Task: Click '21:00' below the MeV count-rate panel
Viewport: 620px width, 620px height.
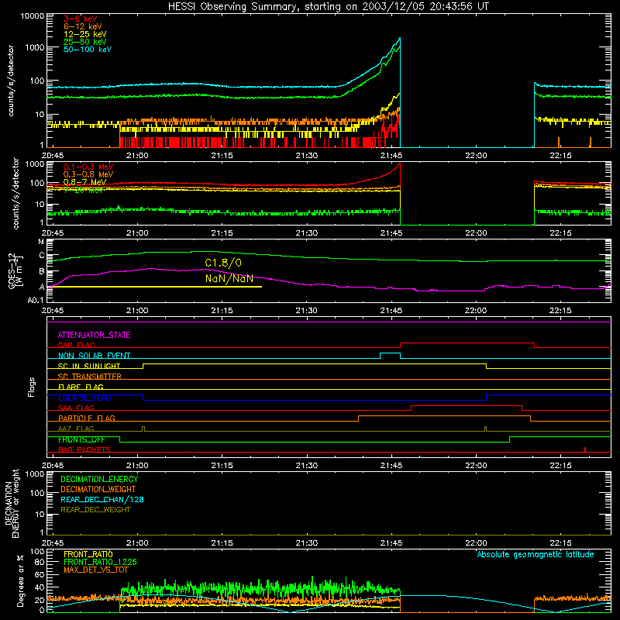Action: pos(137,233)
